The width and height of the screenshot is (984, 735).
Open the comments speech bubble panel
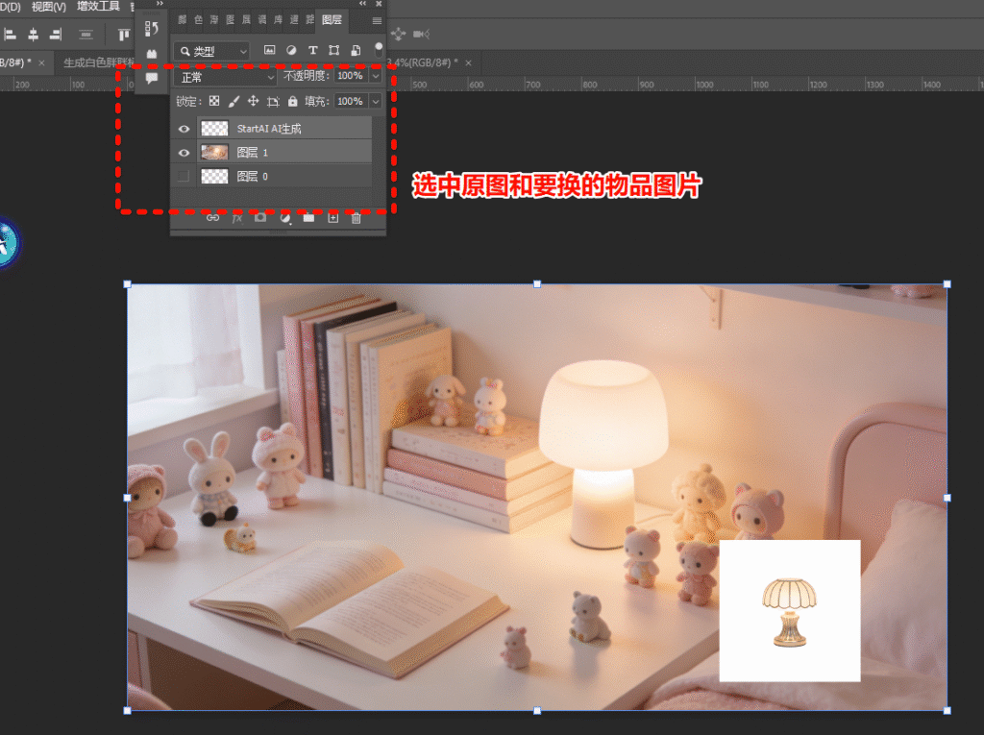(x=152, y=79)
